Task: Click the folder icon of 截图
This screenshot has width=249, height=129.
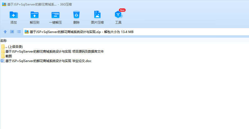Action: pos(3,56)
